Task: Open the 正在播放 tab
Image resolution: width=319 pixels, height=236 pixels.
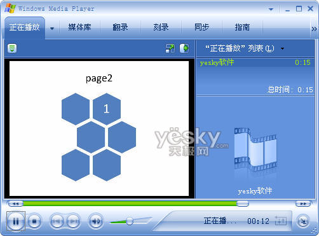Action: click(x=25, y=27)
